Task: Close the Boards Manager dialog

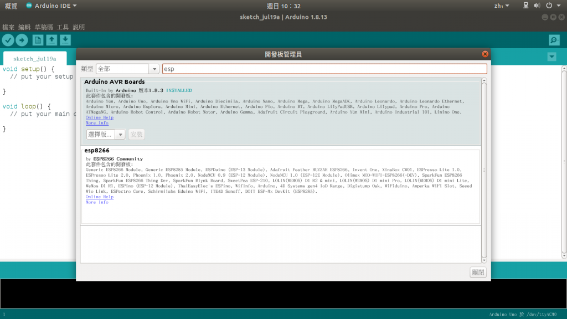Action: (x=485, y=54)
